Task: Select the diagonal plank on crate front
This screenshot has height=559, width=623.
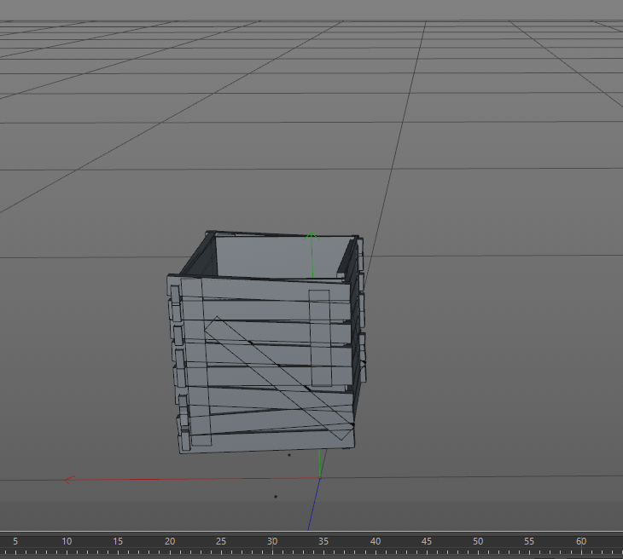Action: pyautogui.click(x=280, y=378)
